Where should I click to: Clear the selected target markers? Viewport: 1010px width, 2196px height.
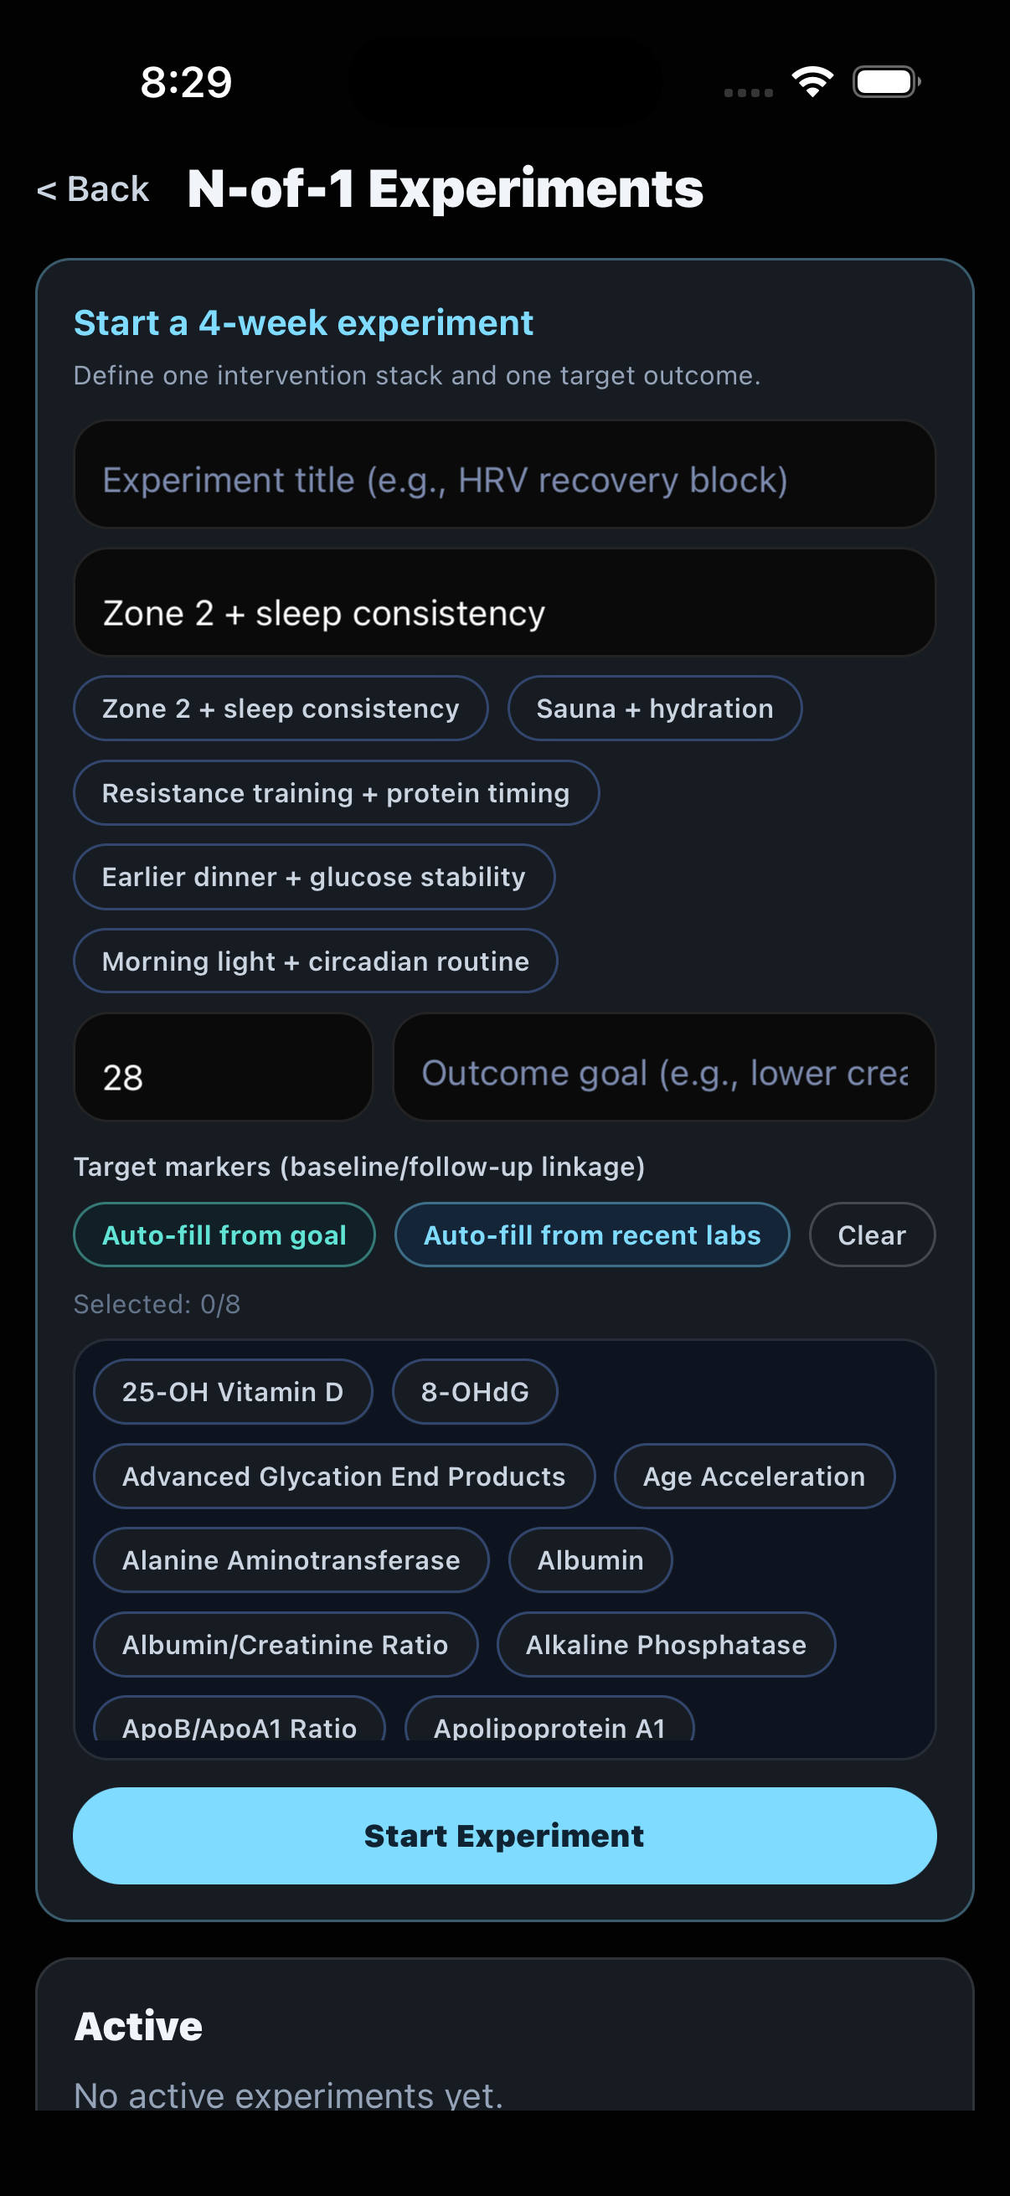pyautogui.click(x=872, y=1235)
